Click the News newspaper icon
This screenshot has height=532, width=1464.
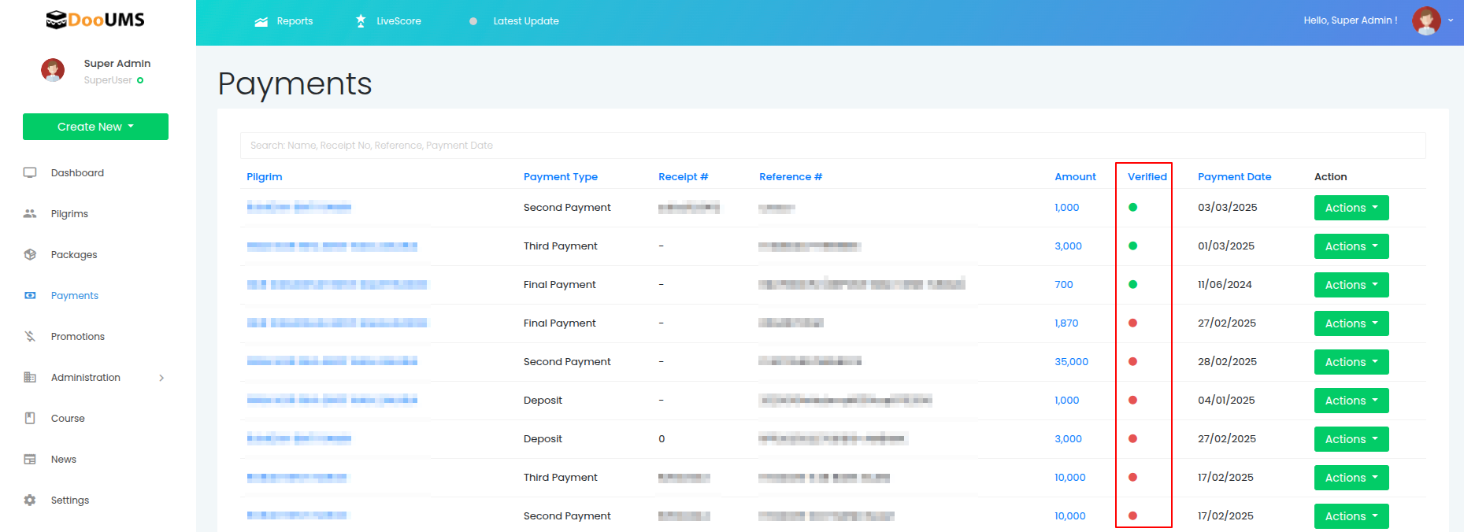tap(30, 459)
